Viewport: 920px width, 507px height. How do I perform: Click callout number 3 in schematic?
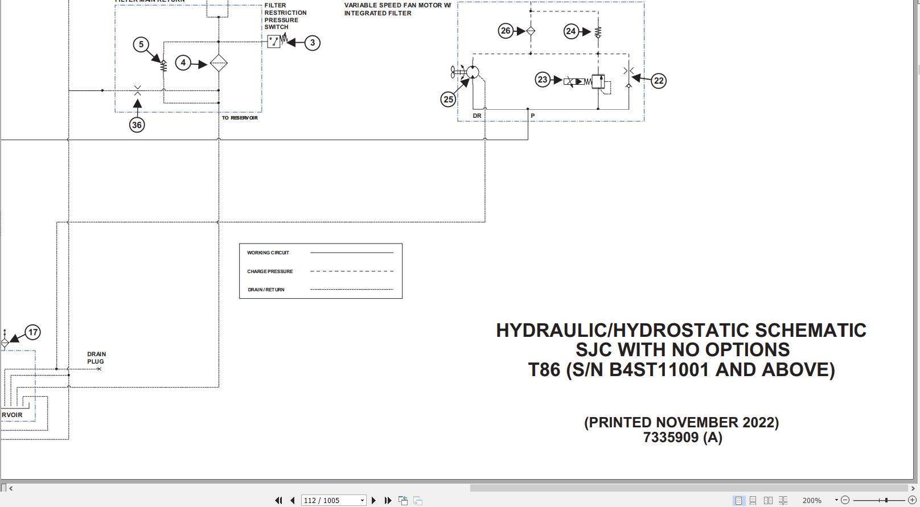point(313,43)
